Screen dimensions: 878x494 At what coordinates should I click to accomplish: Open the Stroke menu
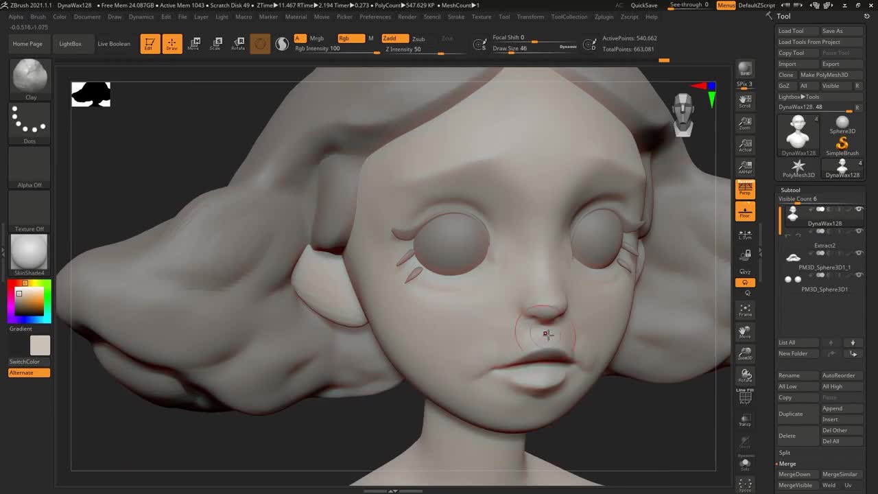click(455, 16)
